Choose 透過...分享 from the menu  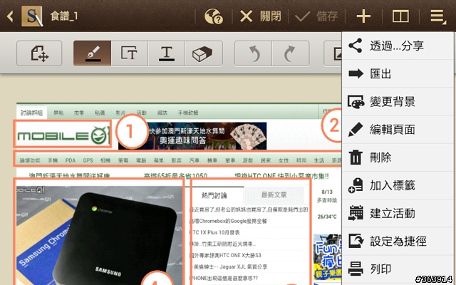click(398, 46)
